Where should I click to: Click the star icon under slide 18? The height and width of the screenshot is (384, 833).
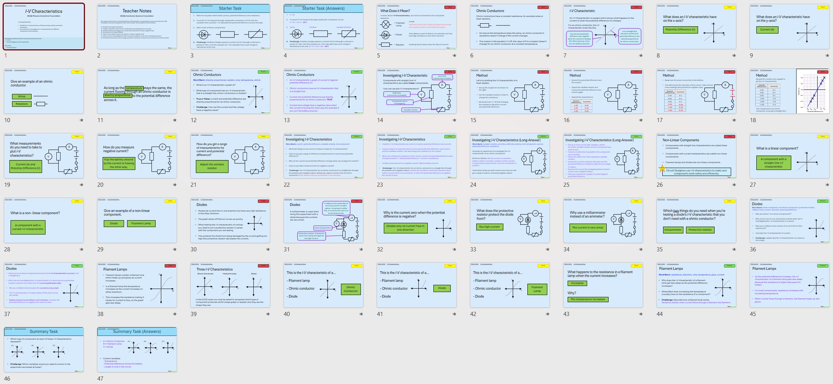pyautogui.click(x=827, y=120)
